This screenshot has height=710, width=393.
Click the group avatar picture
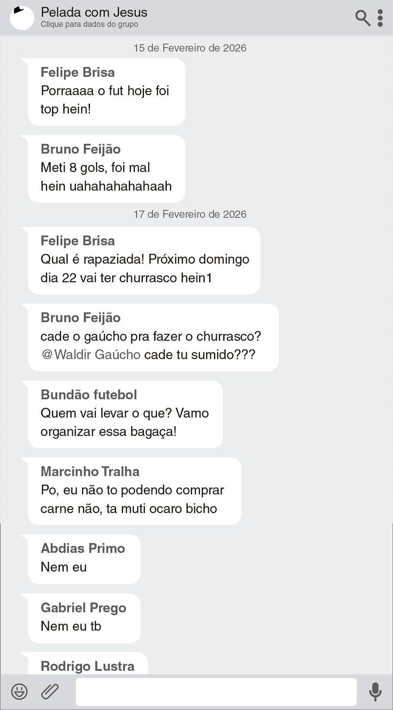22,18
